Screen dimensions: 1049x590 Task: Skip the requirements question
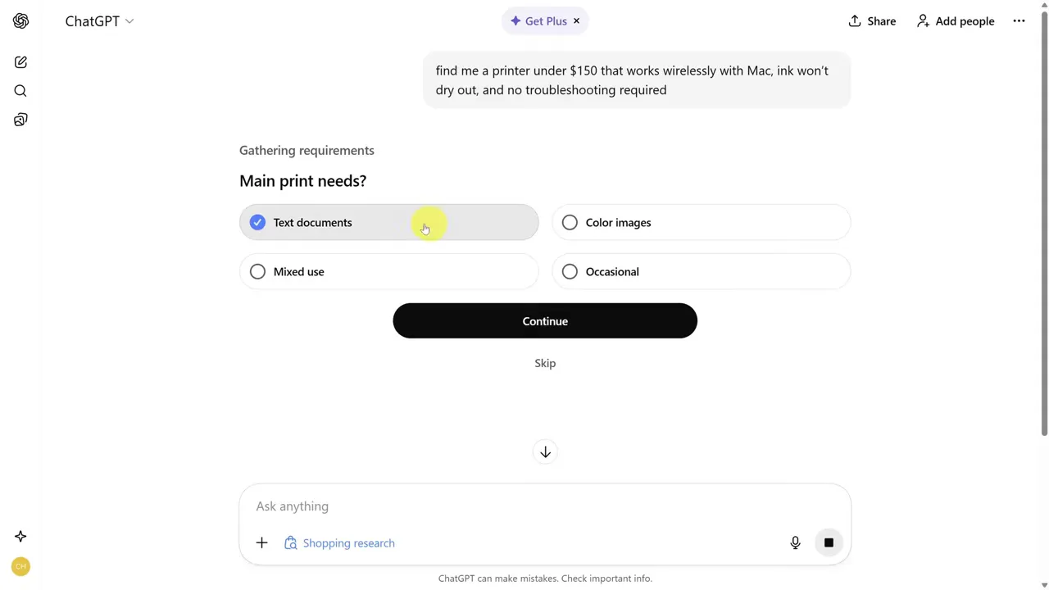coord(545,363)
